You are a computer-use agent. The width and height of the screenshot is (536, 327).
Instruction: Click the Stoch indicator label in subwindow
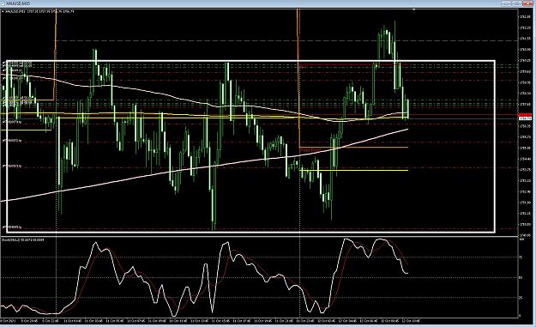pyautogui.click(x=23, y=239)
